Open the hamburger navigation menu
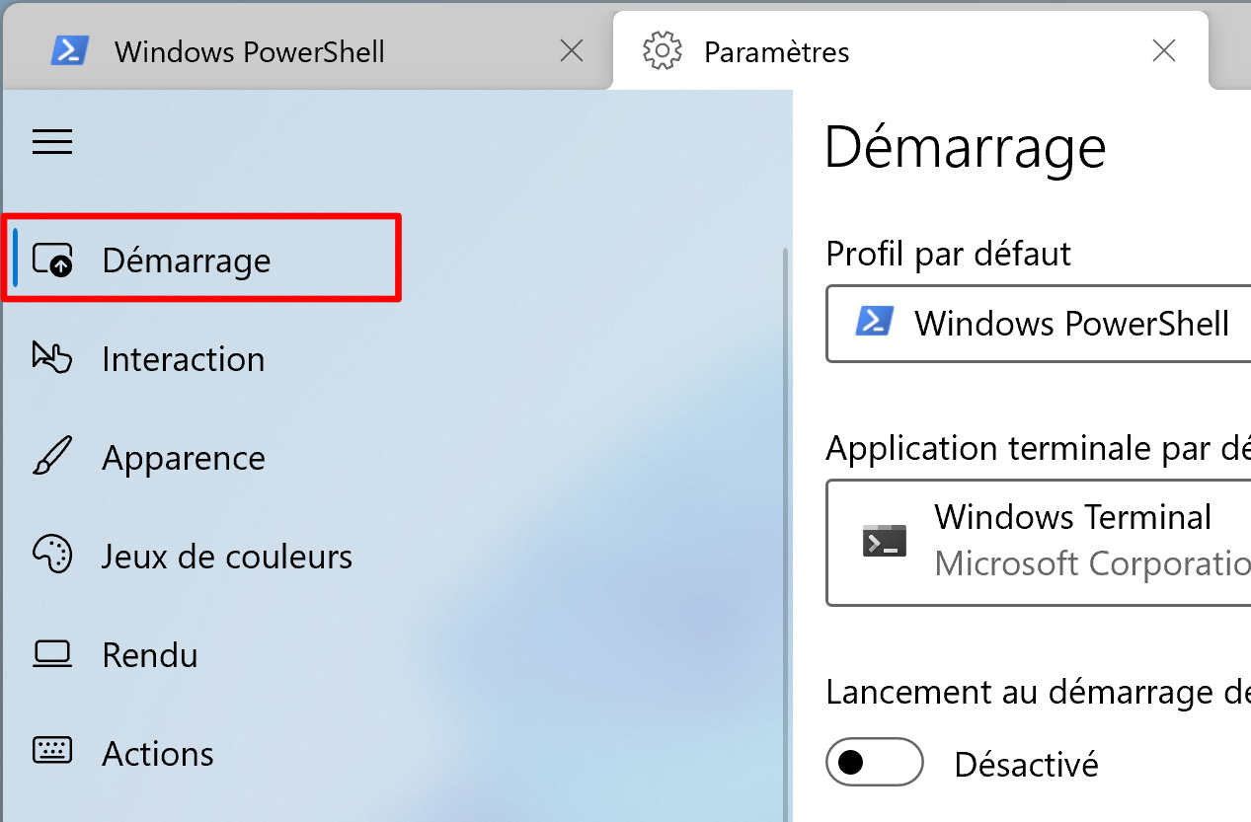The image size is (1251, 822). (x=52, y=143)
